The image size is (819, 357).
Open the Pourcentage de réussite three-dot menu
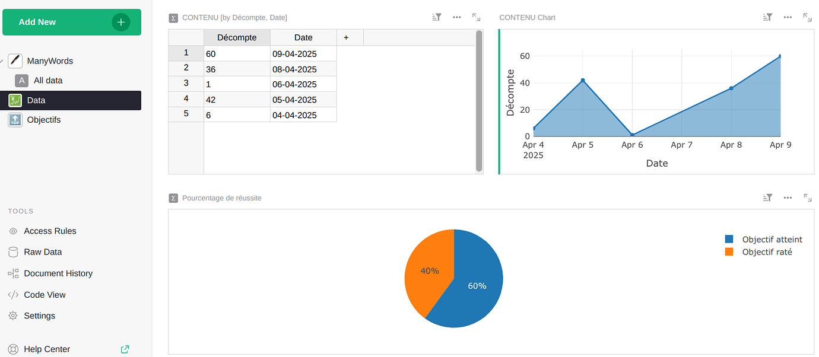(788, 198)
